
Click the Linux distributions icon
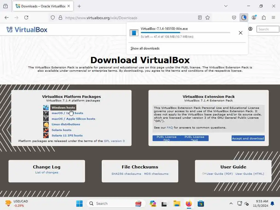click(x=46, y=124)
